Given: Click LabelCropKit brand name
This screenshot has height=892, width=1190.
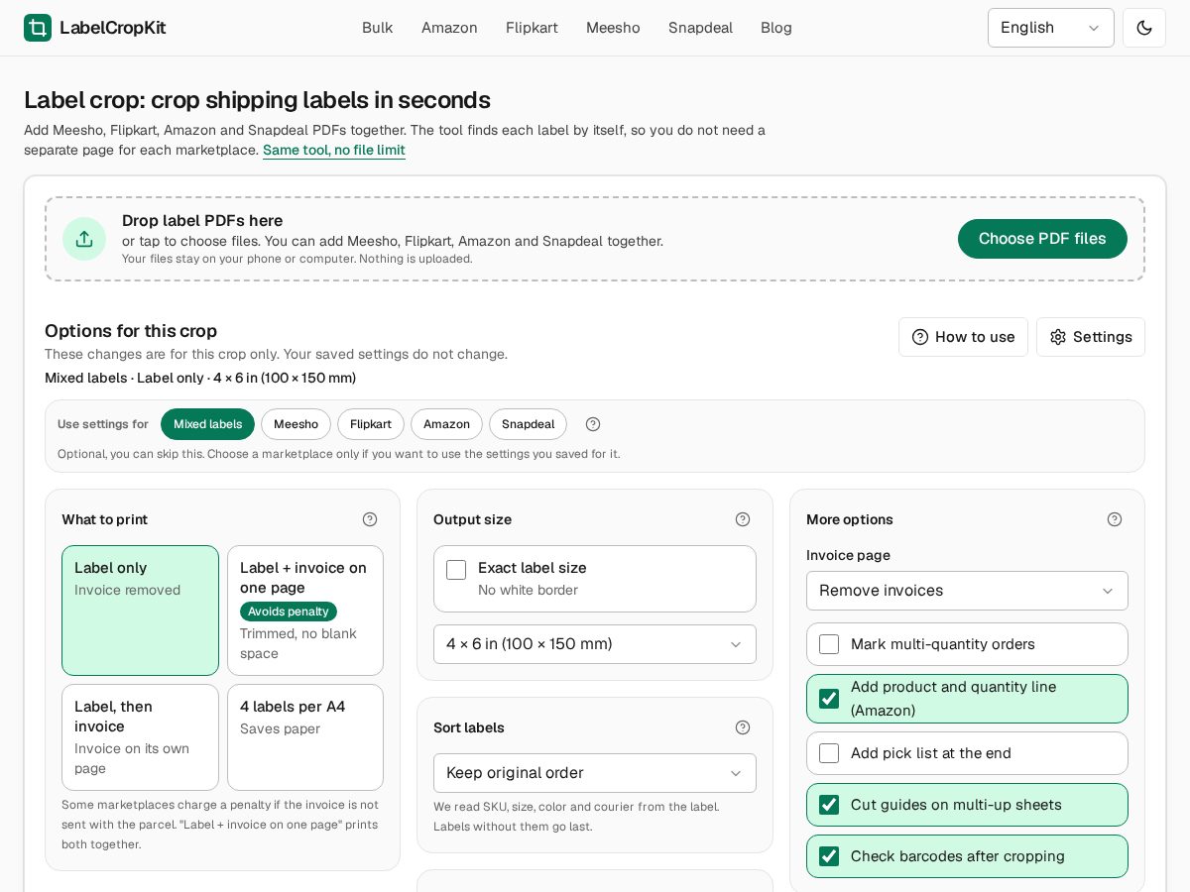Looking at the screenshot, I should tap(113, 28).
